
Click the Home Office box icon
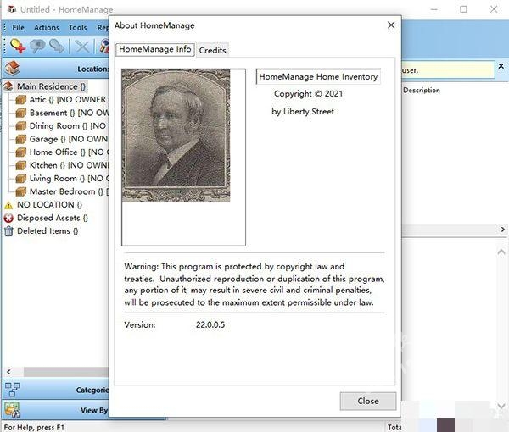[x=20, y=152]
